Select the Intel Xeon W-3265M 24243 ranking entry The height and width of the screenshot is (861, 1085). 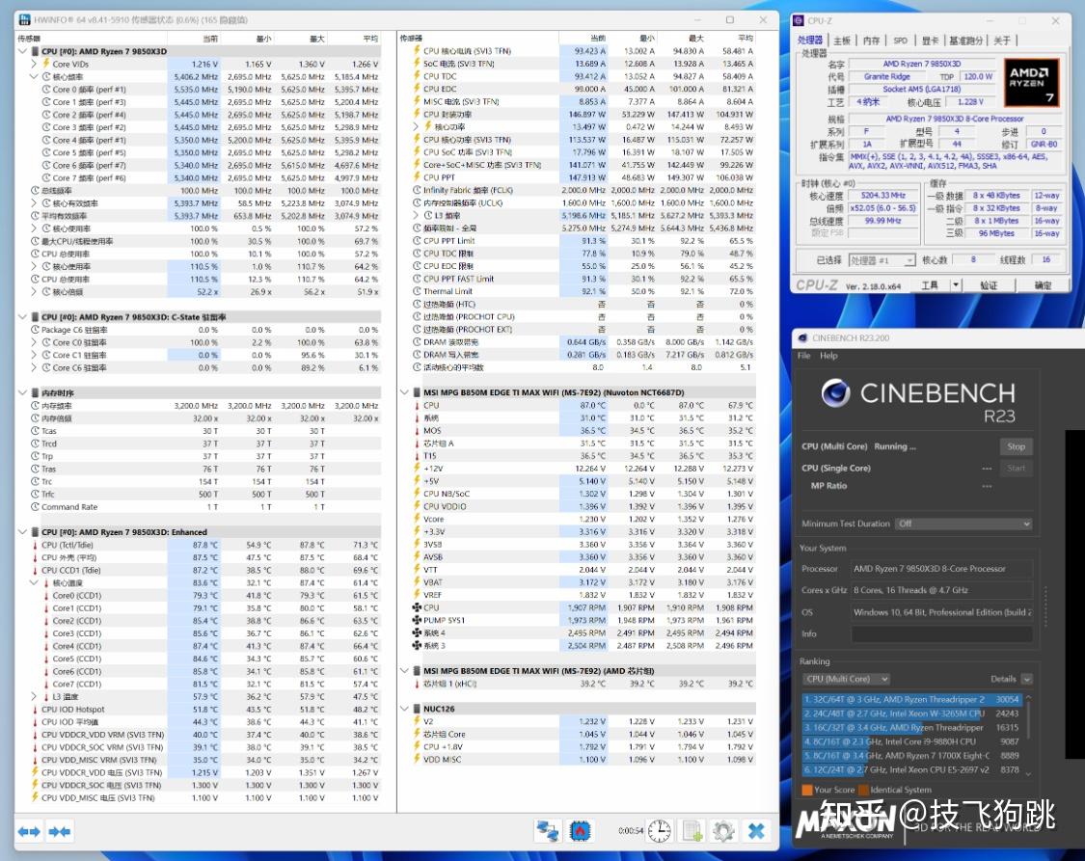point(912,713)
